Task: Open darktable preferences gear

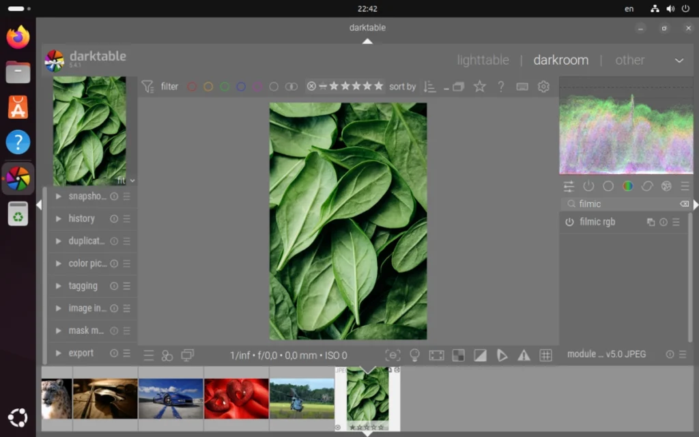Action: [543, 86]
